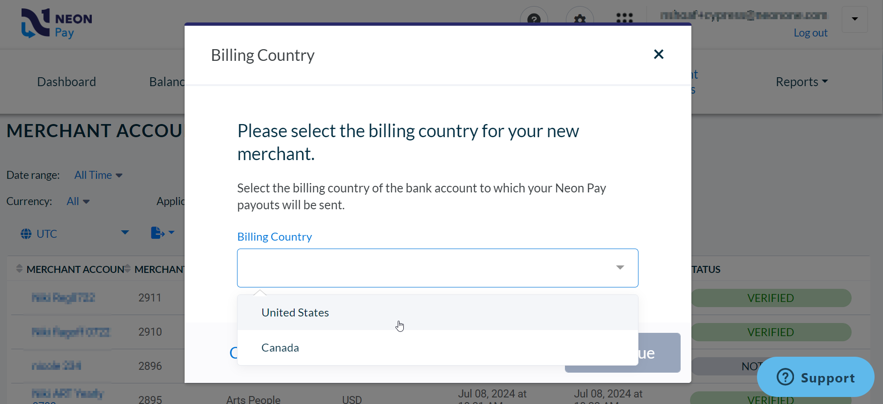Select Canada as billing country
883x404 pixels.
coord(280,347)
